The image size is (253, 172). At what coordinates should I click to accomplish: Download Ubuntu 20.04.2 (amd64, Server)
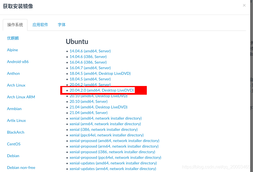tap(90, 85)
